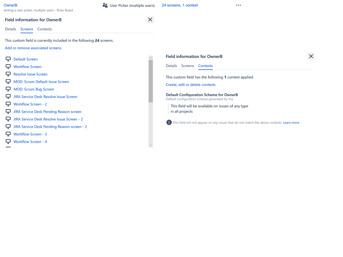Click the monitor icon beside Default Screen
The width and height of the screenshot is (343, 257).
pyautogui.click(x=8, y=59)
